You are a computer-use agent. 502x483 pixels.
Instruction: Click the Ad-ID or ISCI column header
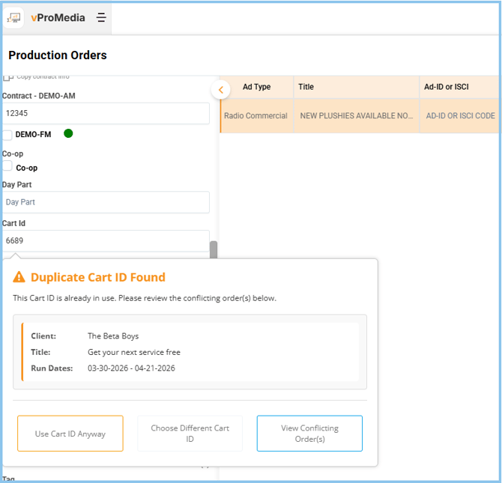tap(446, 87)
